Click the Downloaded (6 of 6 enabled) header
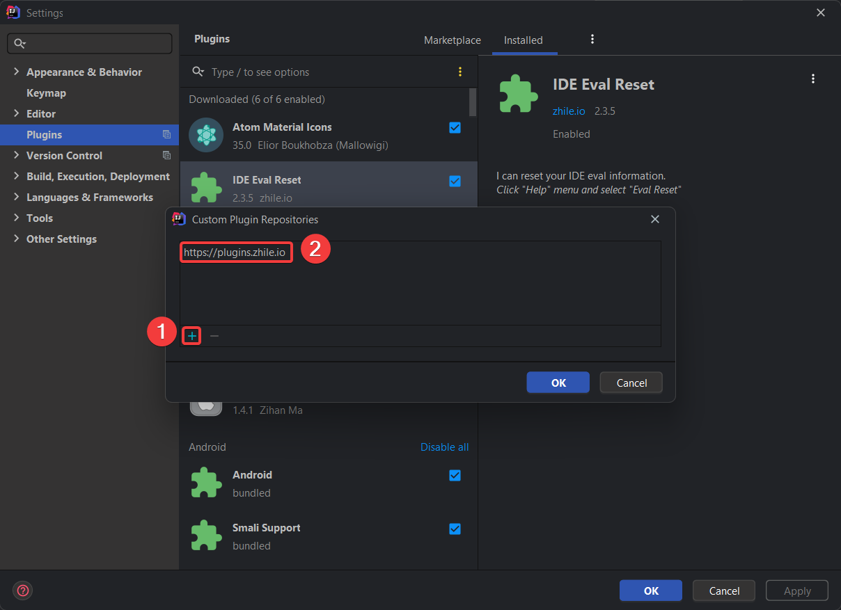The width and height of the screenshot is (841, 610). point(257,99)
